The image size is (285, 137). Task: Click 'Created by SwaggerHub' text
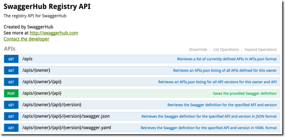coord(28,27)
